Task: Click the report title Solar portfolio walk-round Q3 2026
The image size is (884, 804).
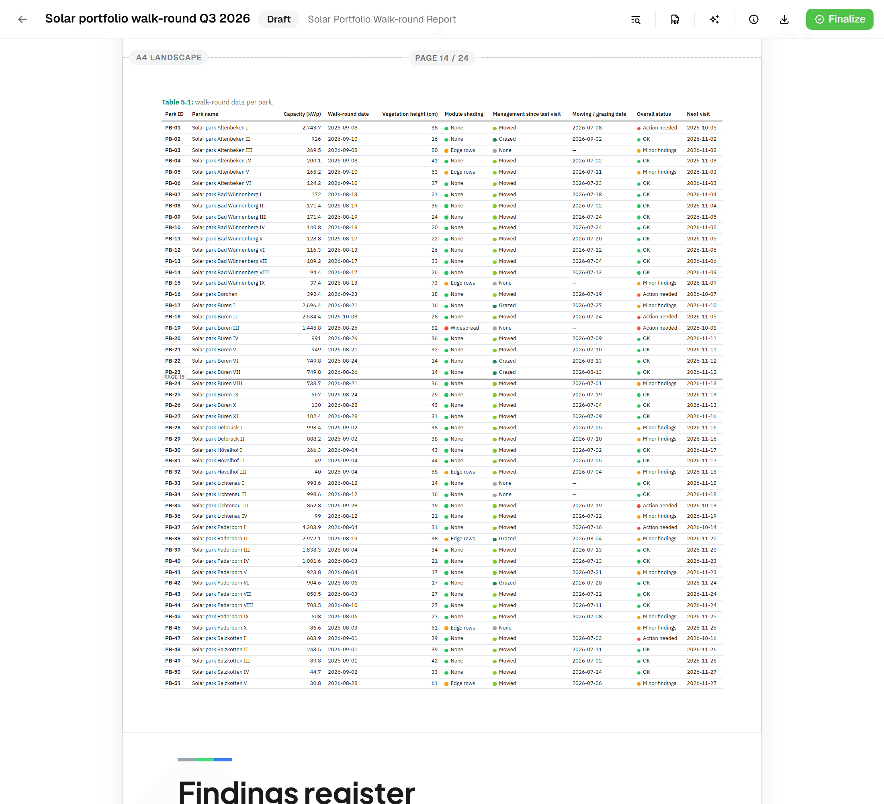Action: point(147,18)
